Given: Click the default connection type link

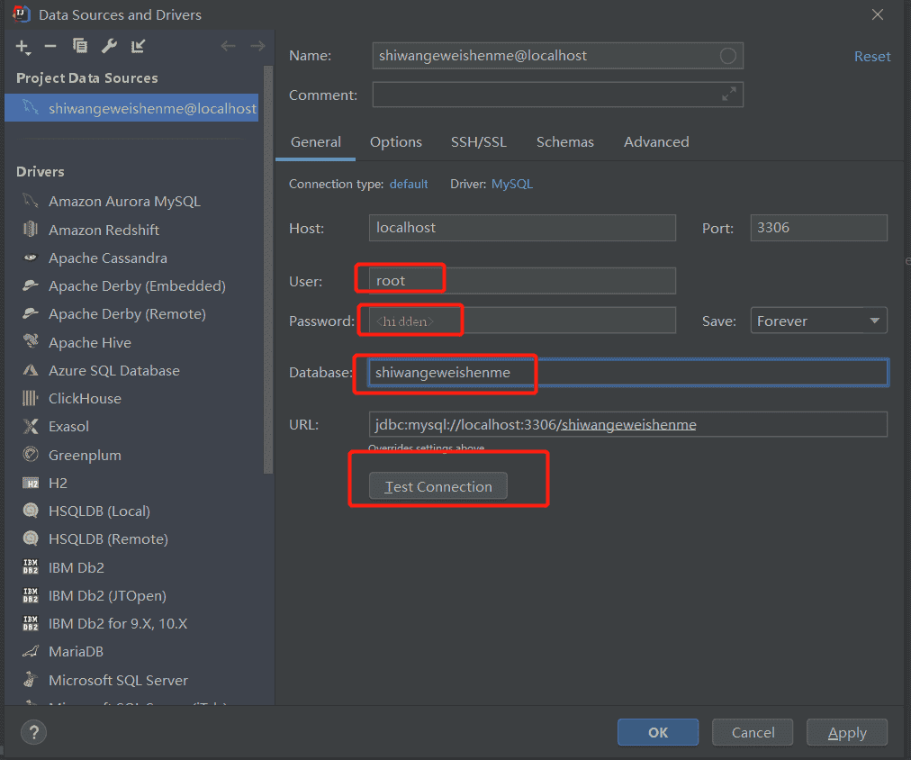Looking at the screenshot, I should point(409,184).
